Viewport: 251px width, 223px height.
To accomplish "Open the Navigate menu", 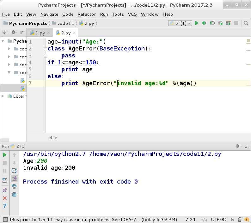I will [x=49, y=15].
